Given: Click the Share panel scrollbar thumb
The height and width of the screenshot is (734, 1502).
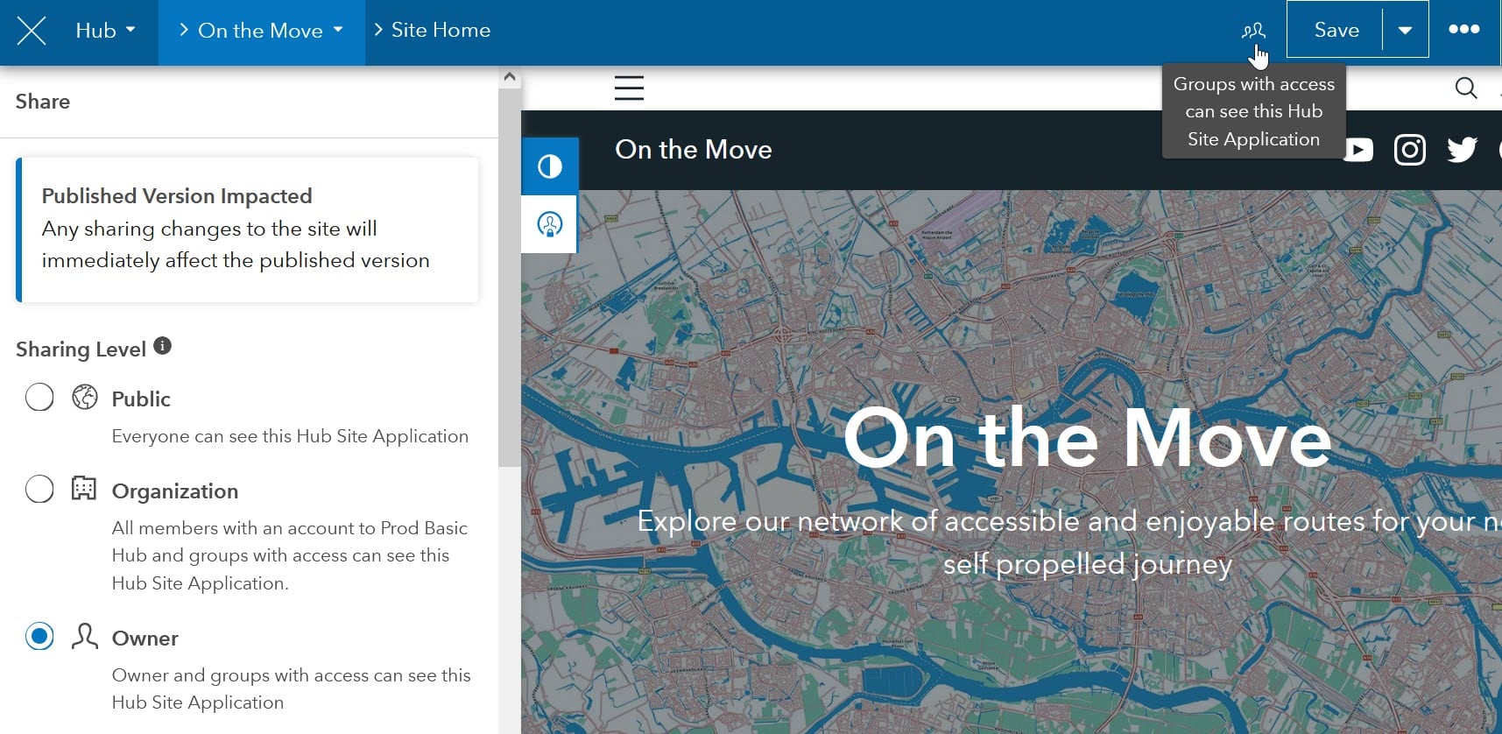Looking at the screenshot, I should [x=510, y=278].
